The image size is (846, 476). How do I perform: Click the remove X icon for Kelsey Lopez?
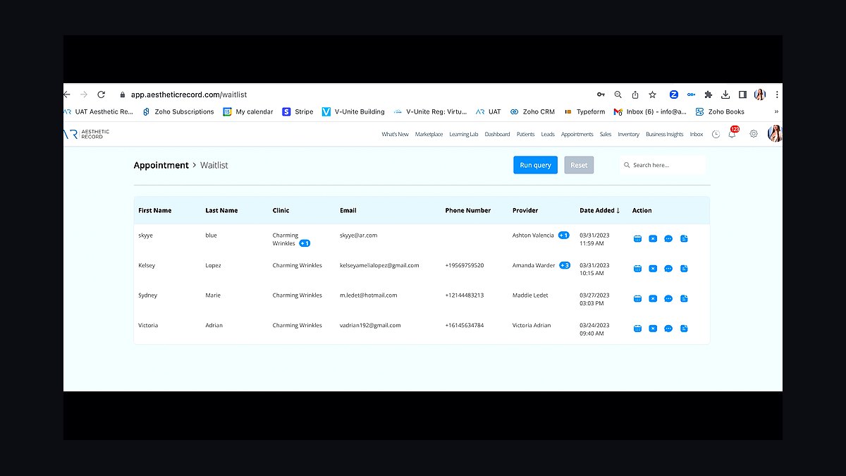pyautogui.click(x=653, y=269)
